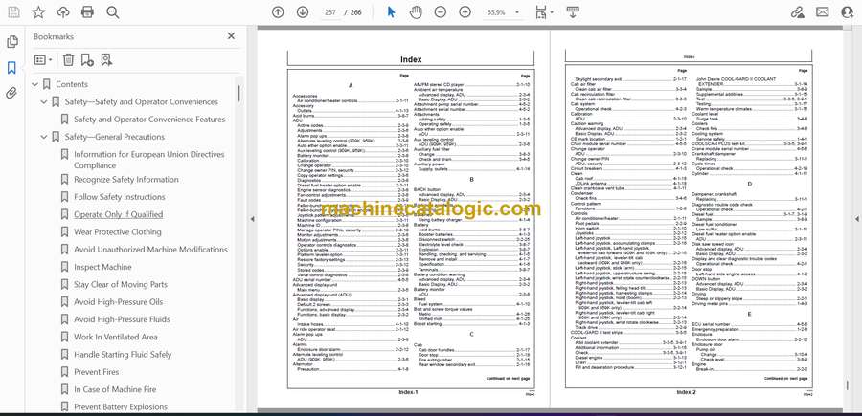Image resolution: width=862 pixels, height=416 pixels.
Task: Open the find text magnifier icon
Action: pos(113,12)
